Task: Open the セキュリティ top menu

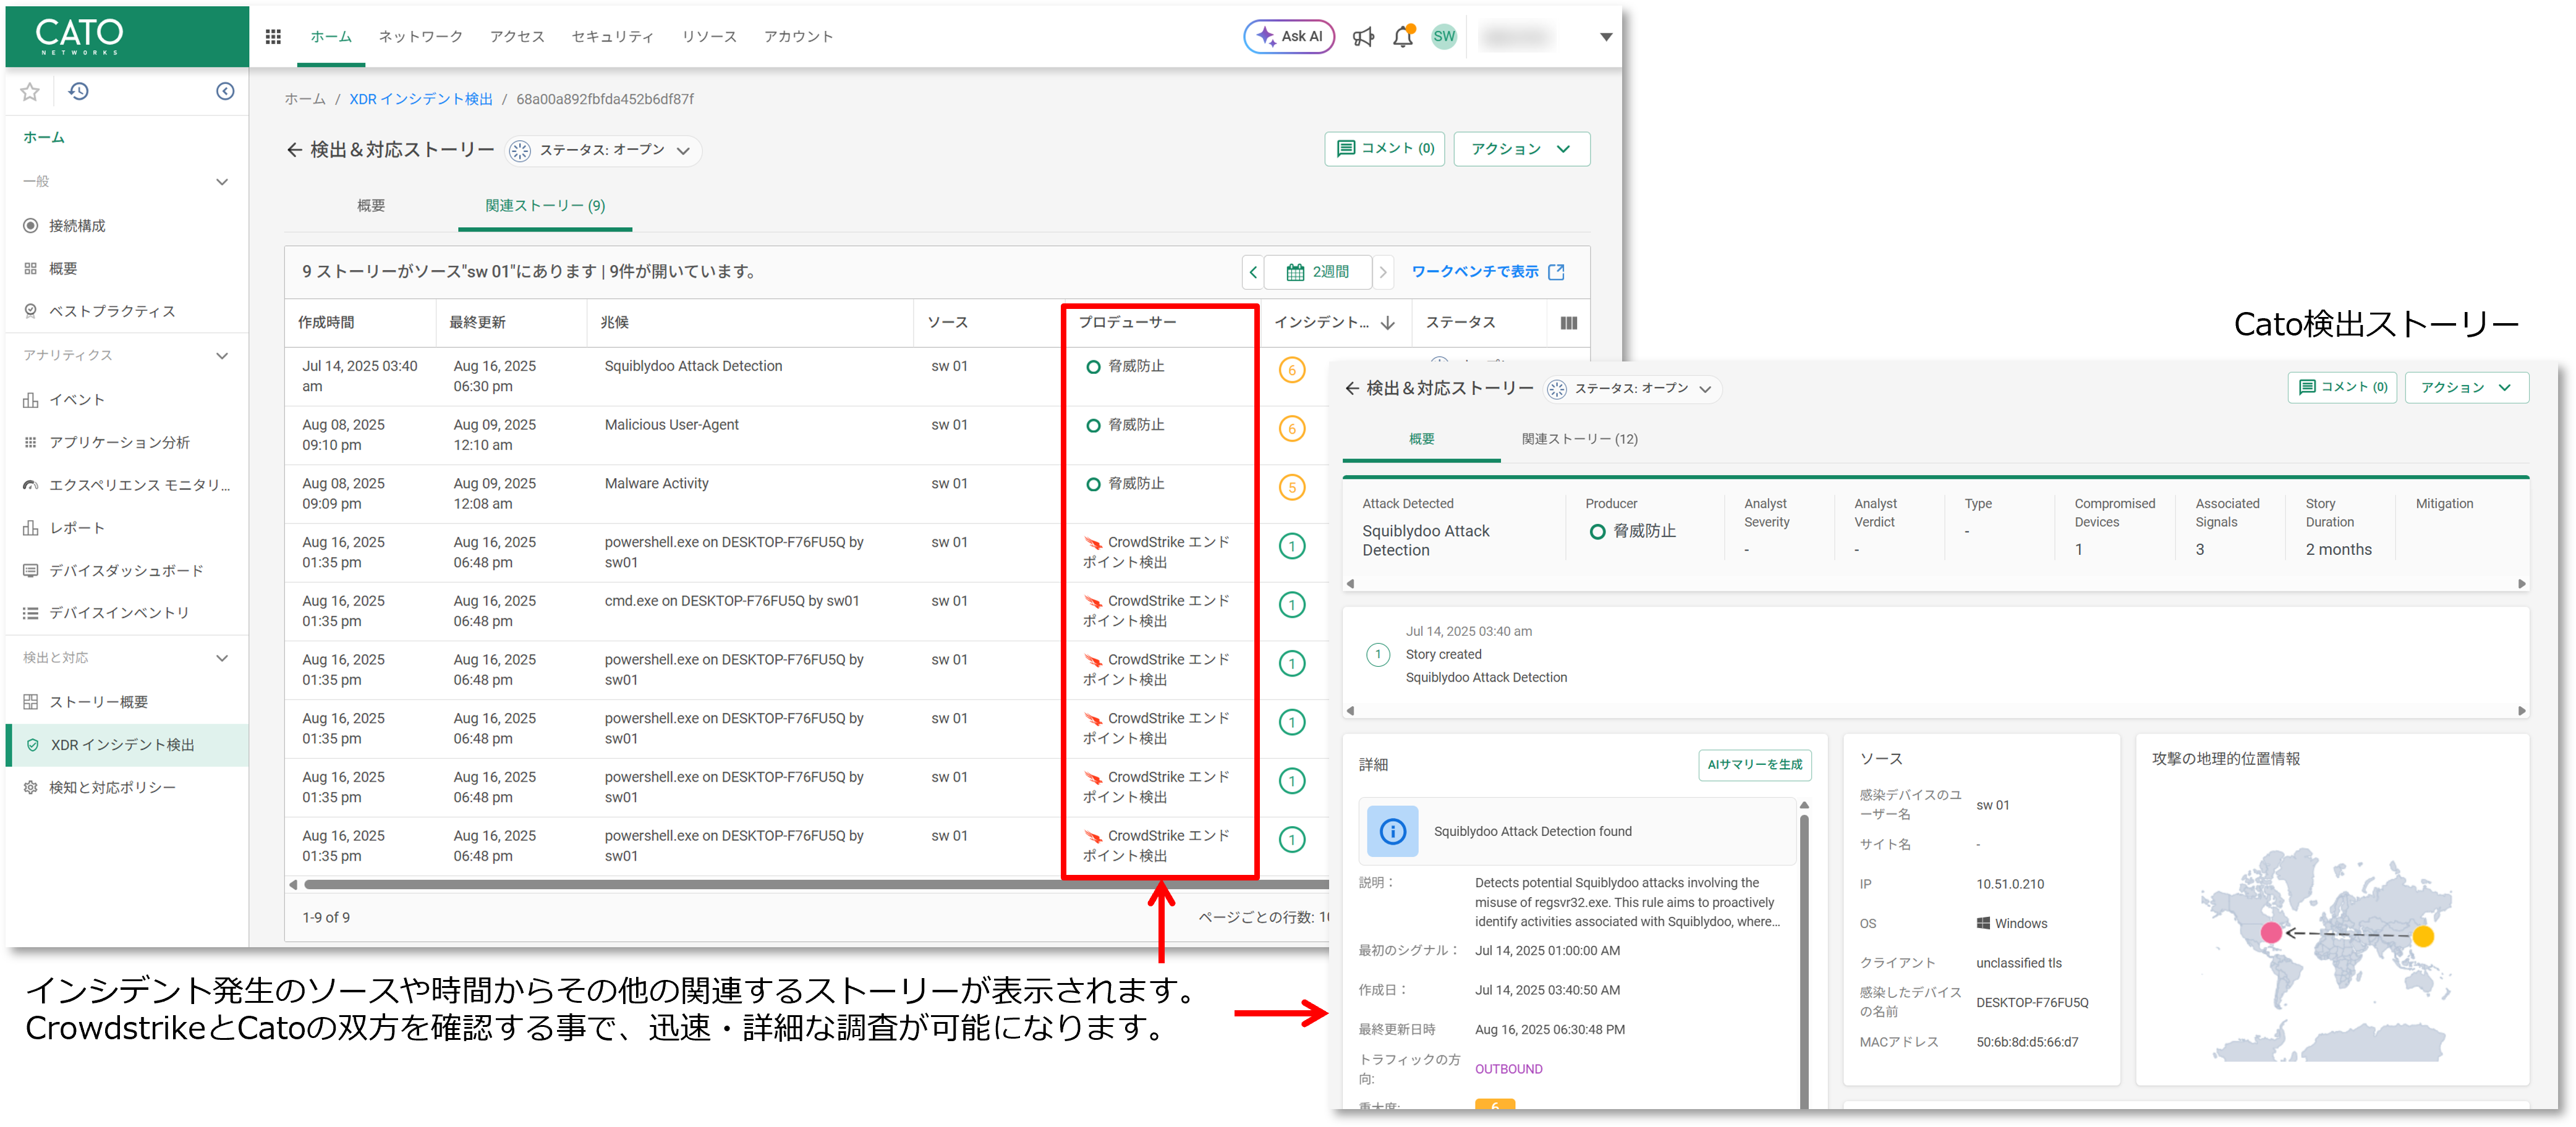Action: (x=612, y=37)
